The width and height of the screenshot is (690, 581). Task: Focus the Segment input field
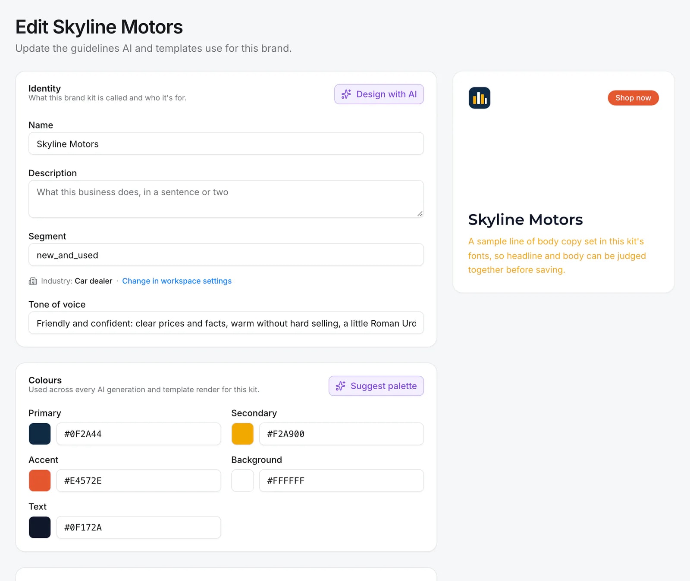click(x=226, y=255)
